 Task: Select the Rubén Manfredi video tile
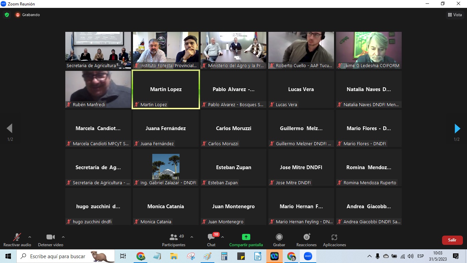pos(98,89)
